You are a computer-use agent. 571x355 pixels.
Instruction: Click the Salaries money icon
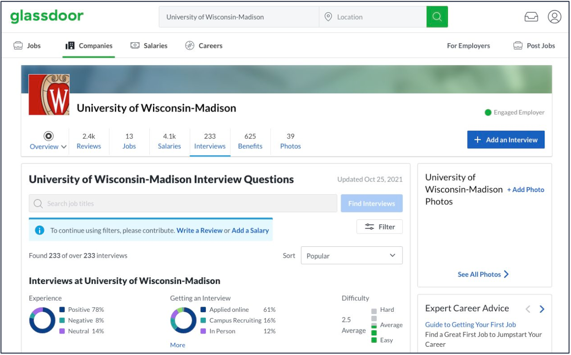tap(135, 46)
